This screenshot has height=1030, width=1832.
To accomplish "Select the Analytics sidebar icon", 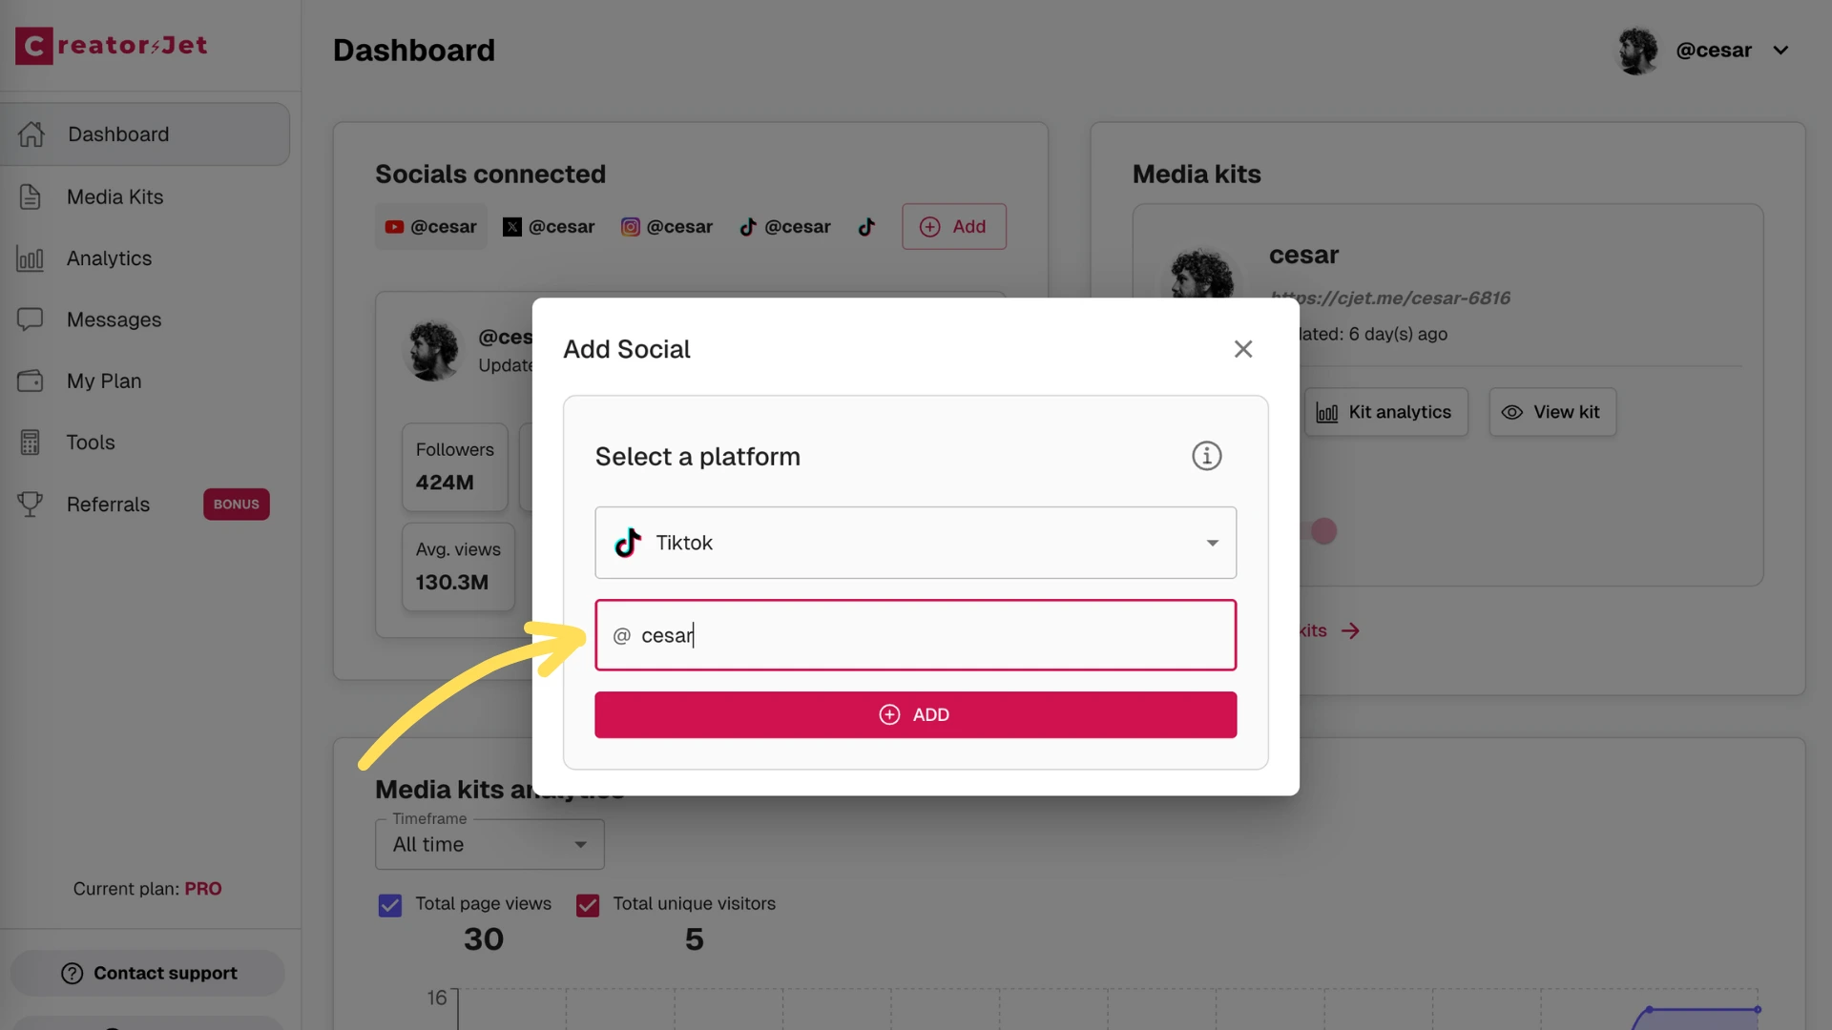I will (x=31, y=258).
